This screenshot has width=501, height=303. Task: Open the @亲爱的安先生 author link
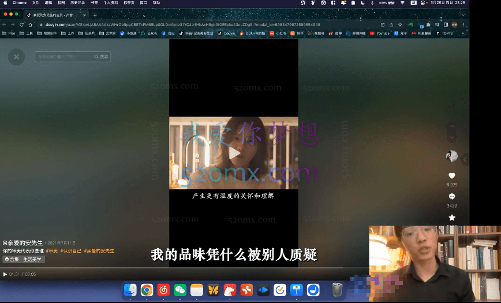coord(23,243)
